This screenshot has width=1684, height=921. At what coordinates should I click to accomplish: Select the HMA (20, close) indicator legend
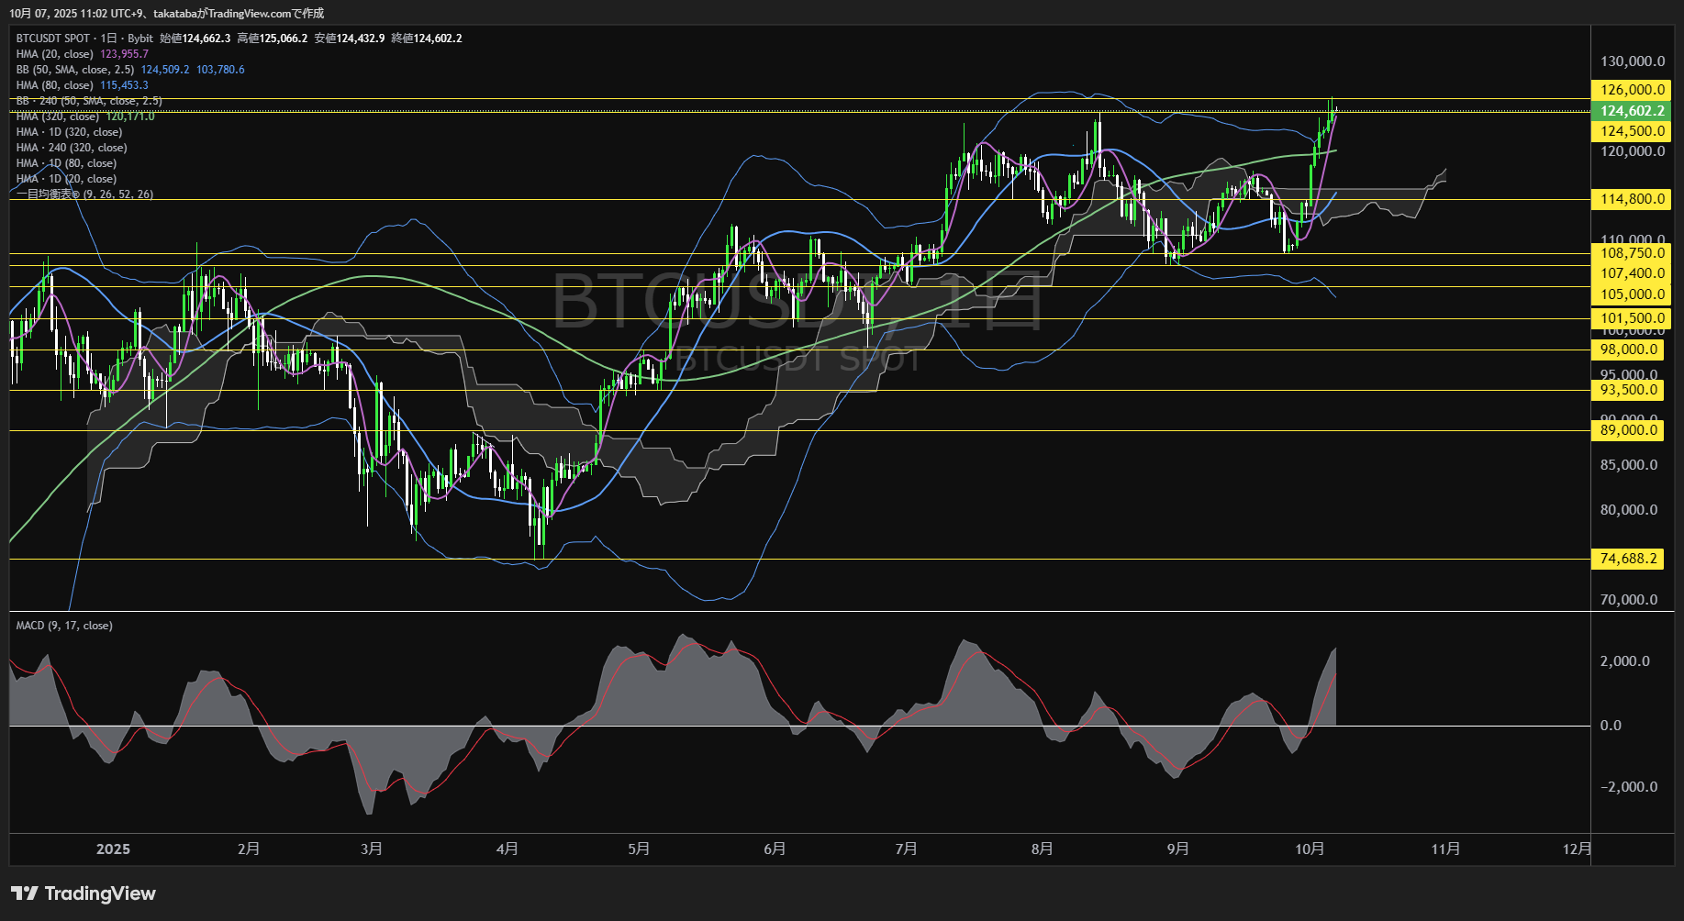click(54, 54)
